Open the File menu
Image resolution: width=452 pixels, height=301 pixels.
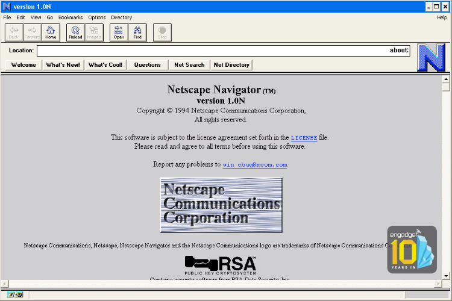(x=7, y=17)
